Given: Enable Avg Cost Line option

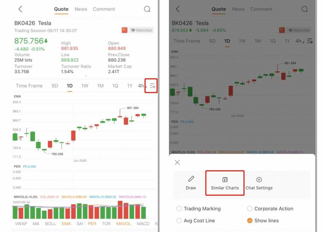Looking at the screenshot, I should tap(179, 221).
